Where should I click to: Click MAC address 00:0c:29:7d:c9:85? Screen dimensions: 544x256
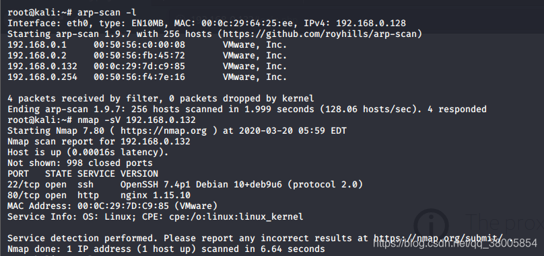[x=139, y=67]
